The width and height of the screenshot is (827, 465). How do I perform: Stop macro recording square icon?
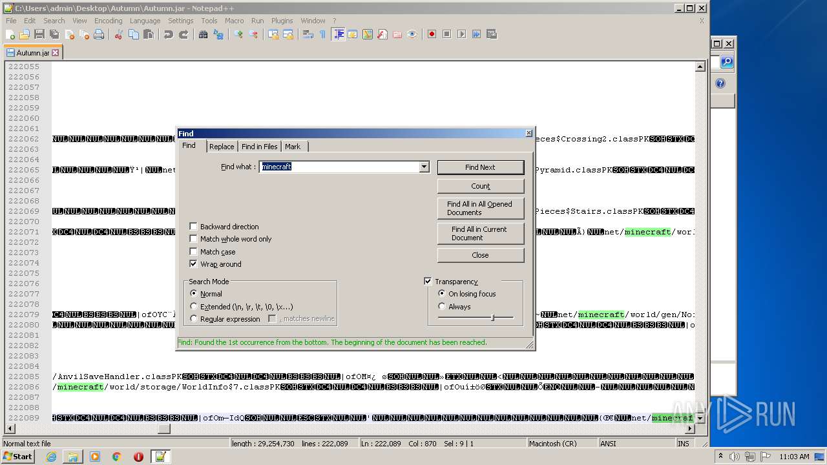446,34
